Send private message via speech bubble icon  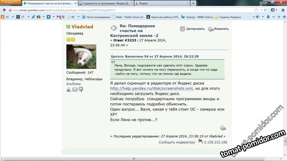pos(81,89)
